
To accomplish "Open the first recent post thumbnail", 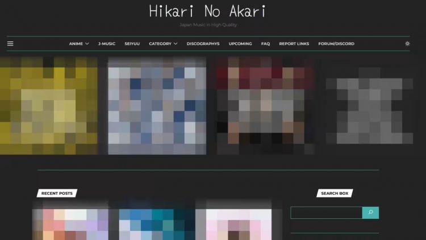I will click(70, 225).
